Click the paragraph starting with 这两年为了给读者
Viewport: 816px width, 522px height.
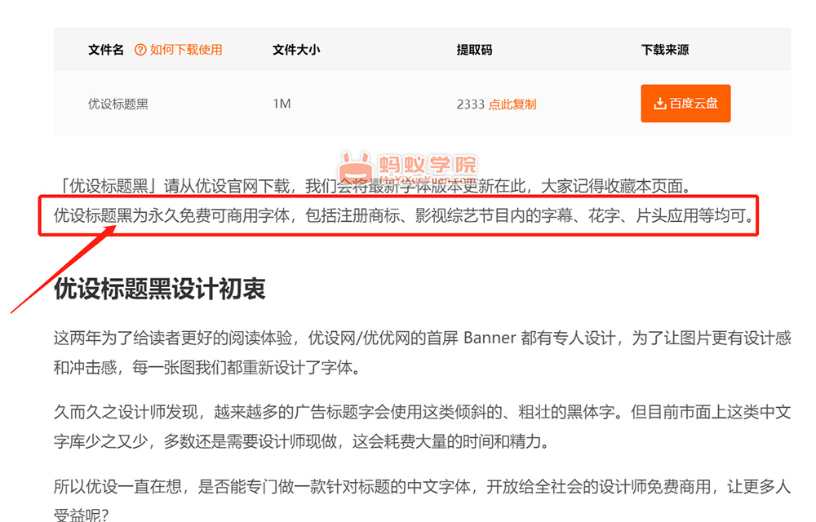pyautogui.click(x=422, y=353)
